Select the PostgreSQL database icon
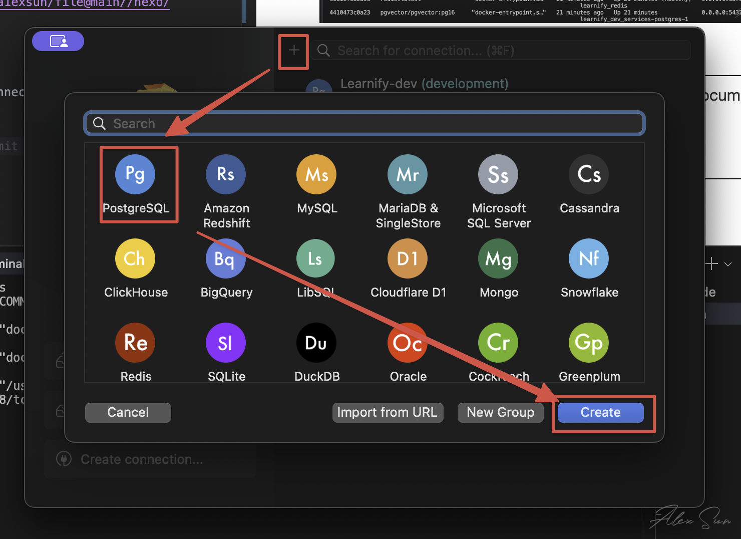The image size is (741, 539). pyautogui.click(x=135, y=174)
